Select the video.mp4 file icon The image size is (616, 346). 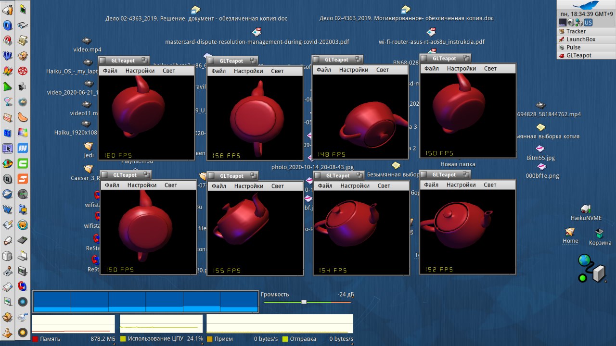coord(87,41)
